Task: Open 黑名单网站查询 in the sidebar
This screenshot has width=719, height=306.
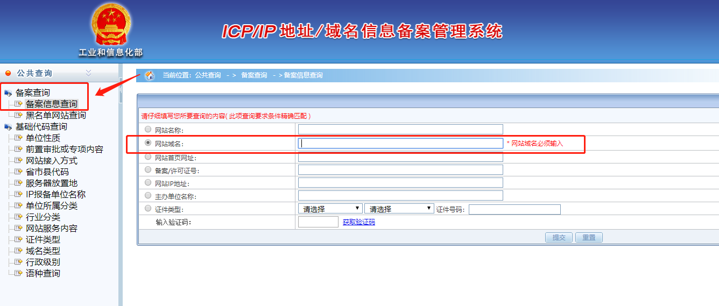Action: coord(56,116)
